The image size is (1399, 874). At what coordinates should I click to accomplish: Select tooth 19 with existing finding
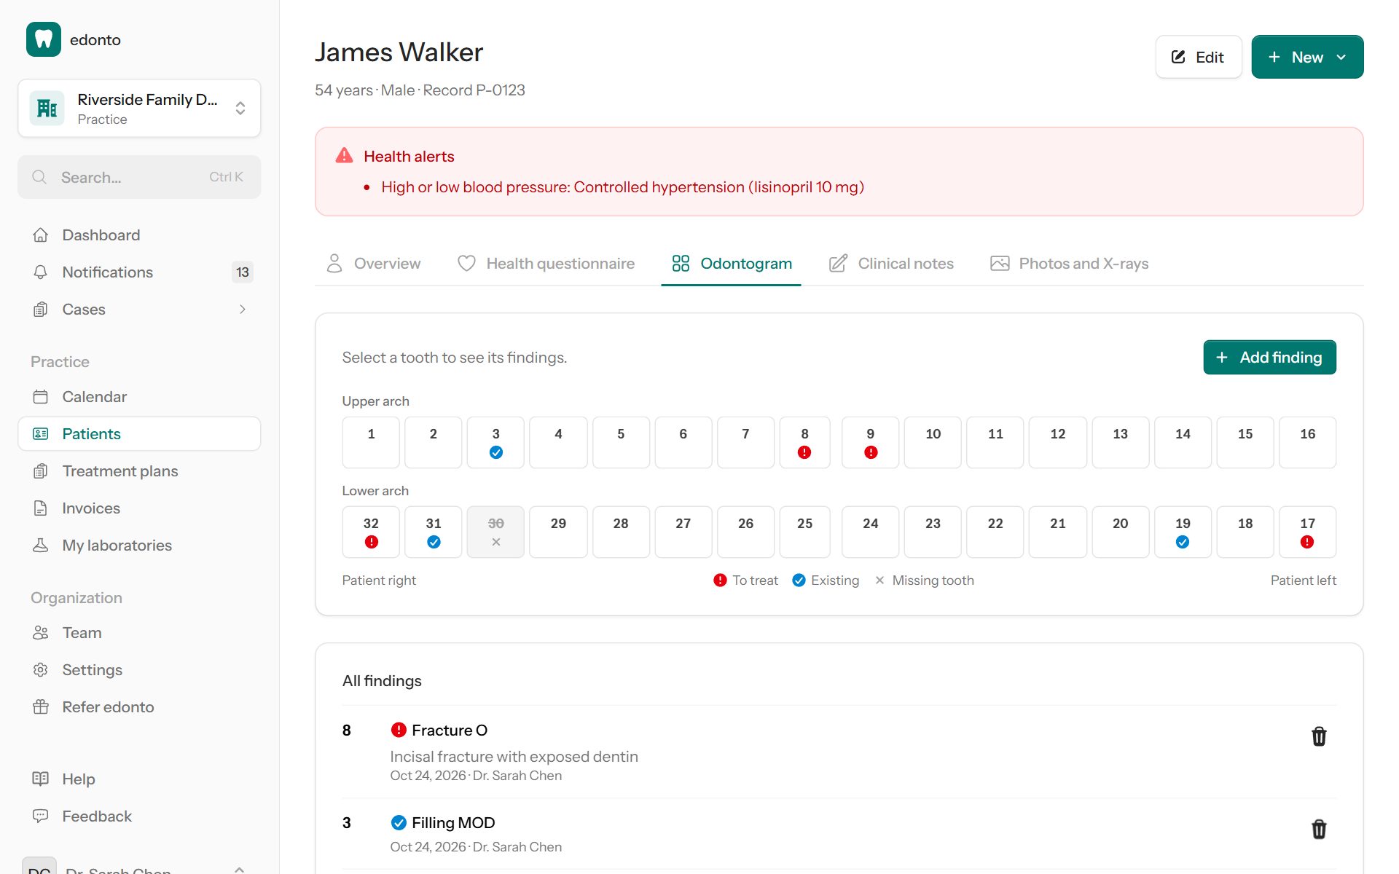click(x=1183, y=532)
